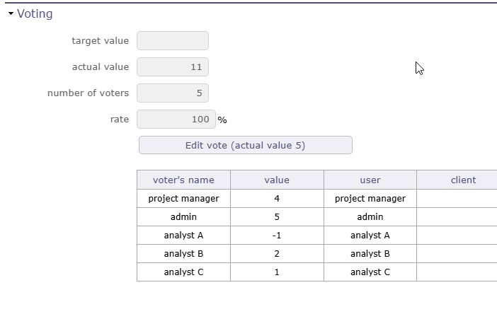Select the admin voter row

pyautogui.click(x=183, y=217)
